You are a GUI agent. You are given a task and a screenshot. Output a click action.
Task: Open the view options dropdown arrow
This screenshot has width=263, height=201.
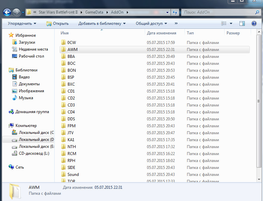[x=231, y=23]
